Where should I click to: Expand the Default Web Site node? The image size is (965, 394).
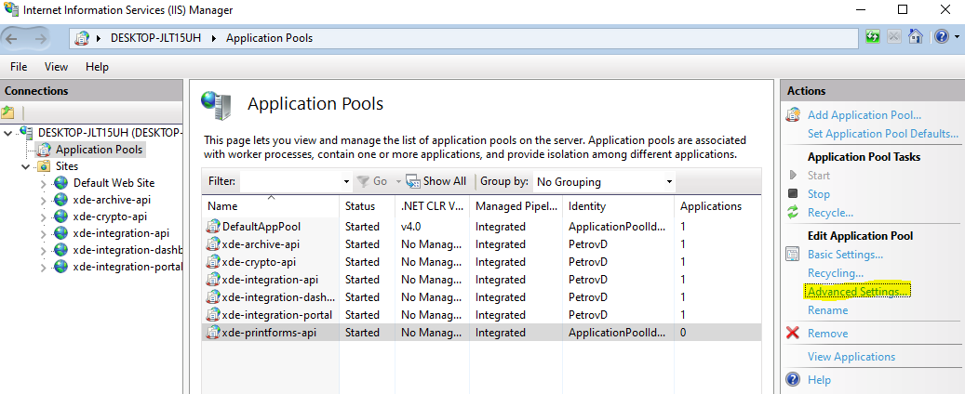[43, 183]
